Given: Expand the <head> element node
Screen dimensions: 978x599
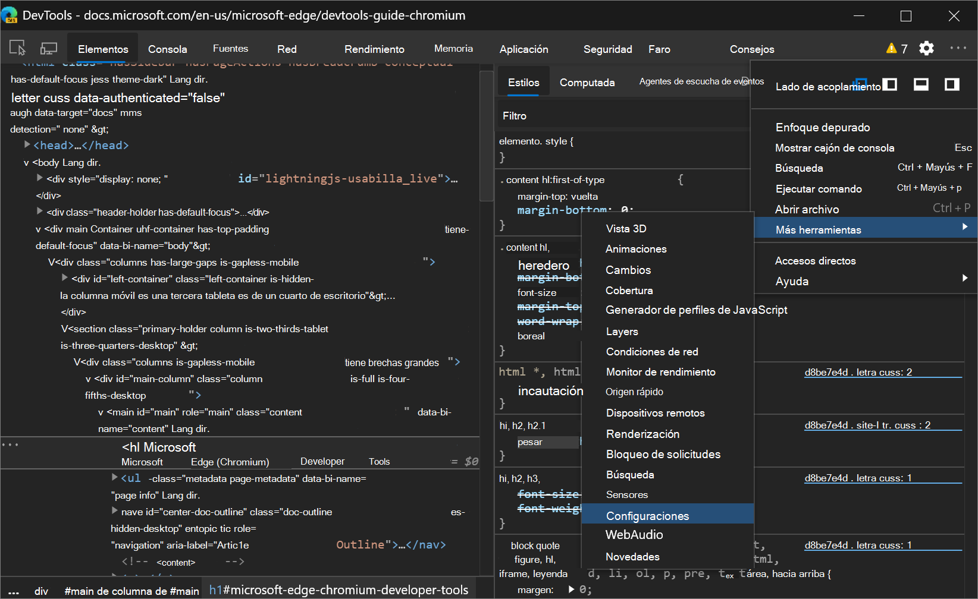Looking at the screenshot, I should coord(27,144).
